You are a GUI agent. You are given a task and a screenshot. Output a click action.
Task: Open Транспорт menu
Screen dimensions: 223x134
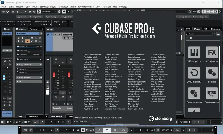coord(63,6)
